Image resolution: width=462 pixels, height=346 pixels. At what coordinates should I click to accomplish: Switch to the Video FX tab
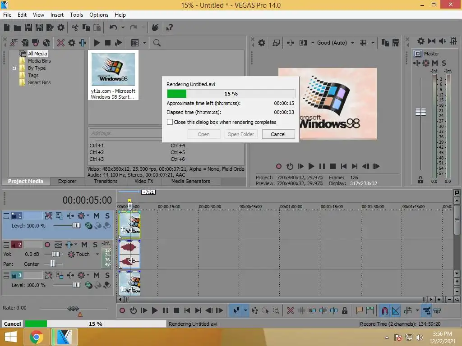tap(144, 181)
